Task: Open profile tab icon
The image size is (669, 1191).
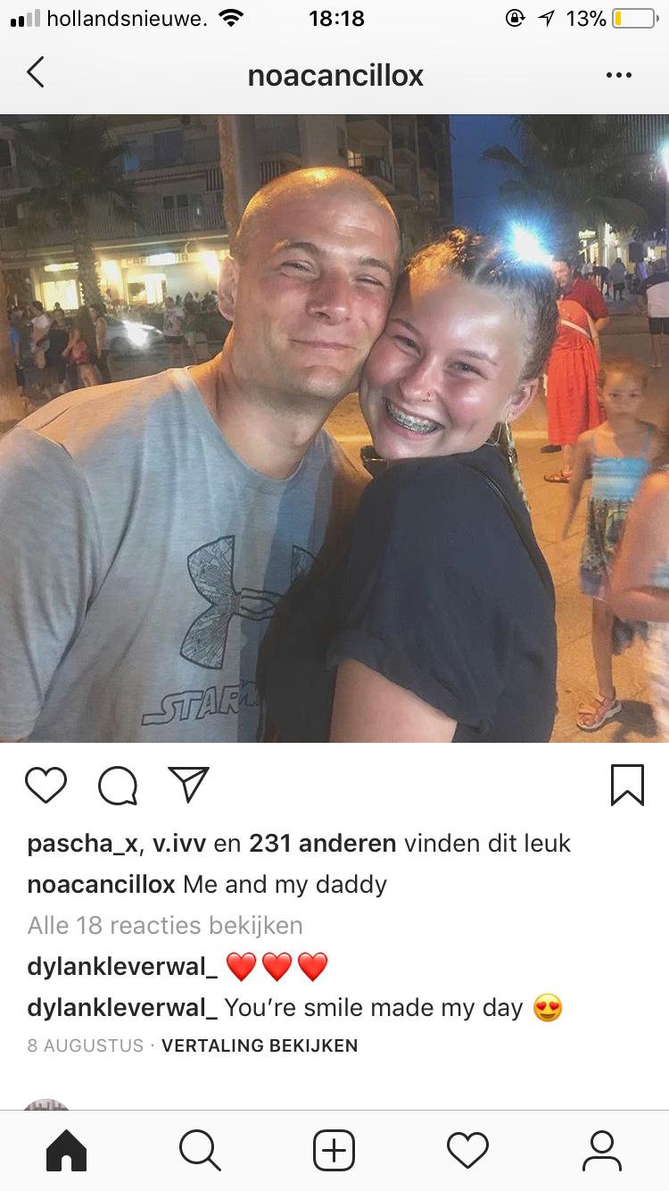Action: tap(602, 1150)
